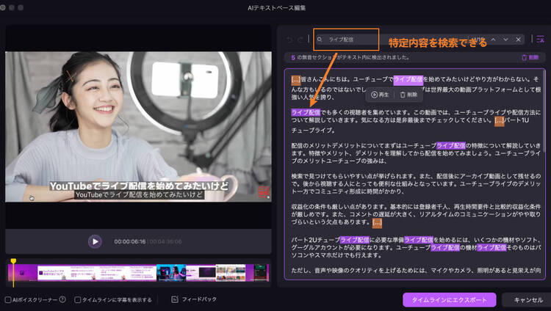
Task: Select highlighted ライブ配信 starting second paragraph
Action: coord(306,112)
